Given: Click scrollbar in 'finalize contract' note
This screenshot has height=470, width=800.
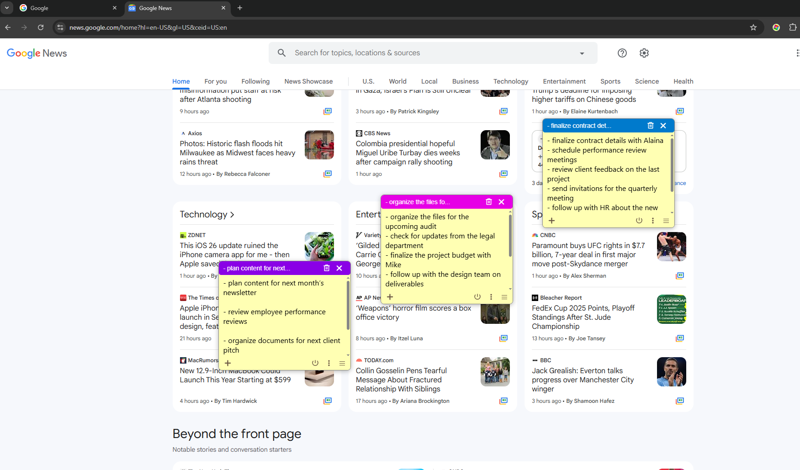Looking at the screenshot, I should coord(672,164).
